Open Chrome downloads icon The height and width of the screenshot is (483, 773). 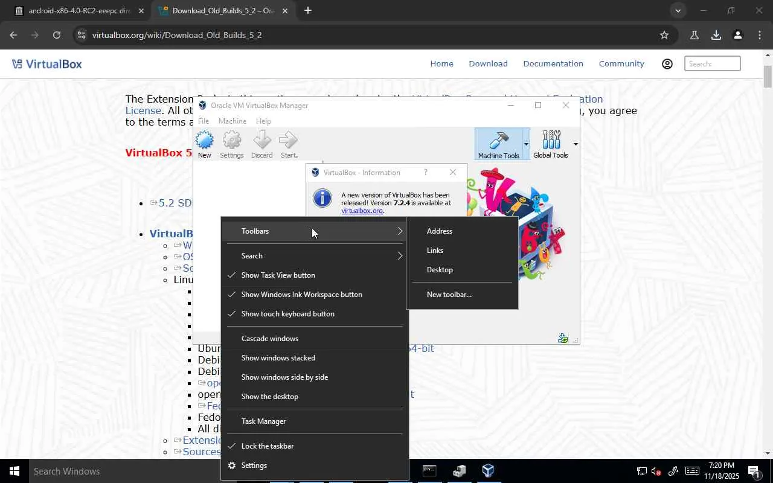point(716,35)
